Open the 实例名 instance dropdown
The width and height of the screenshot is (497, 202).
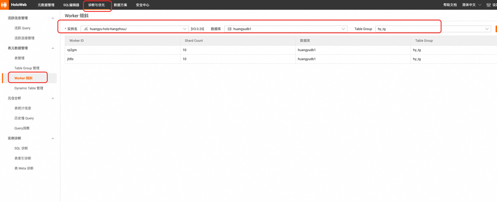coord(135,29)
